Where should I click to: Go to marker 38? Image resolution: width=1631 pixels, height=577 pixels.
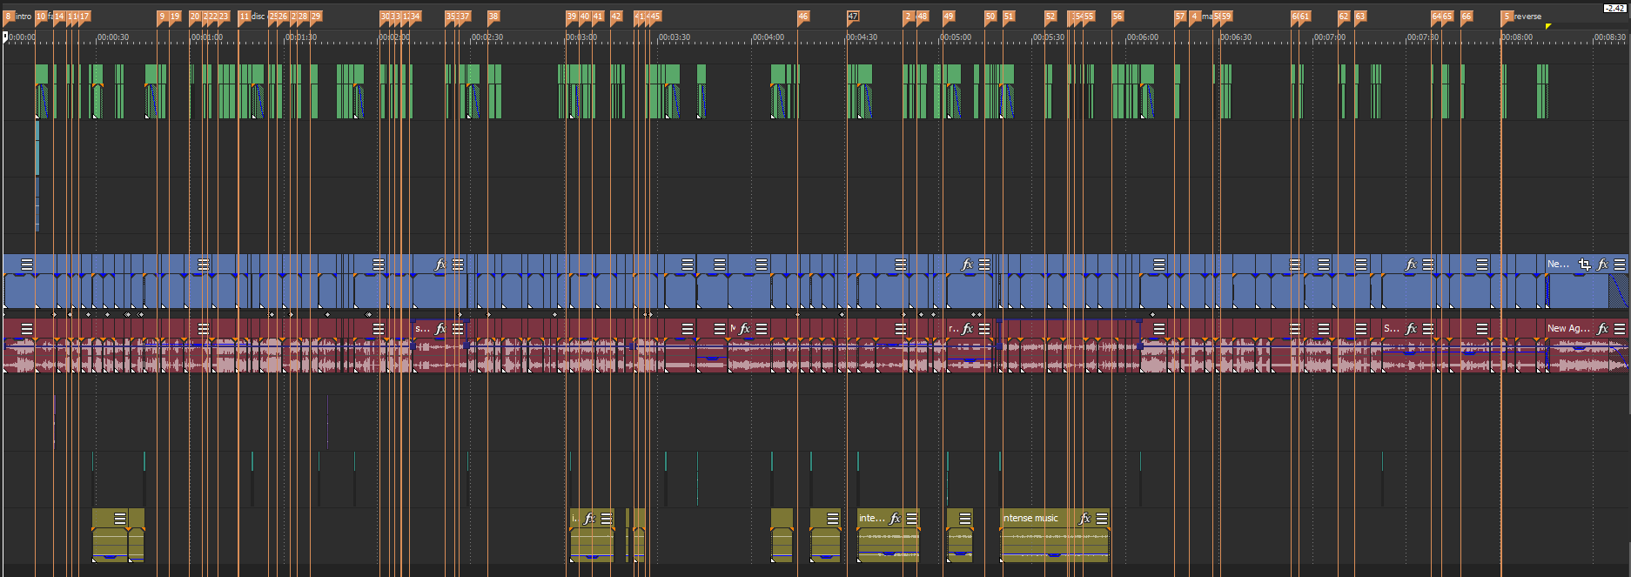pyautogui.click(x=493, y=17)
